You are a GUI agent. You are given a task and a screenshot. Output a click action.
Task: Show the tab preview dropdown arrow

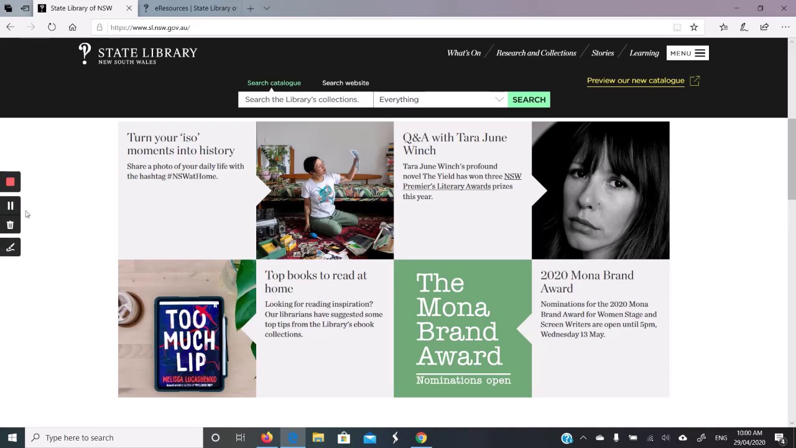267,8
